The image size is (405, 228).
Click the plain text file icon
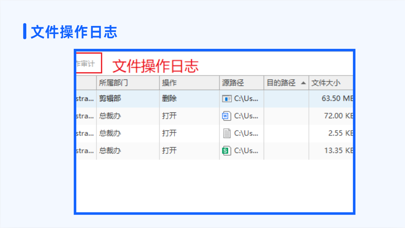click(x=227, y=133)
